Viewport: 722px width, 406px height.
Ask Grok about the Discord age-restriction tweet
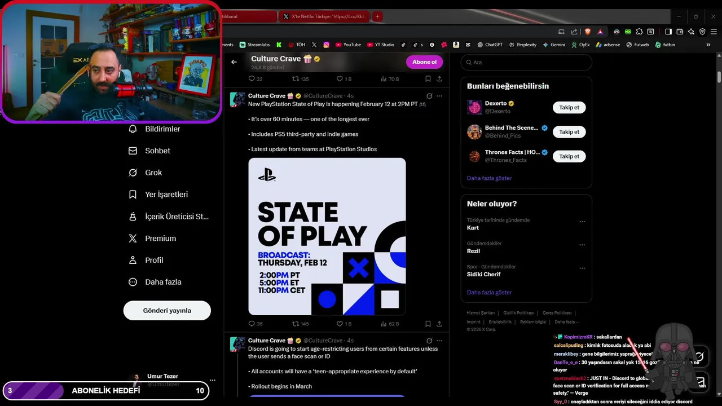429,341
